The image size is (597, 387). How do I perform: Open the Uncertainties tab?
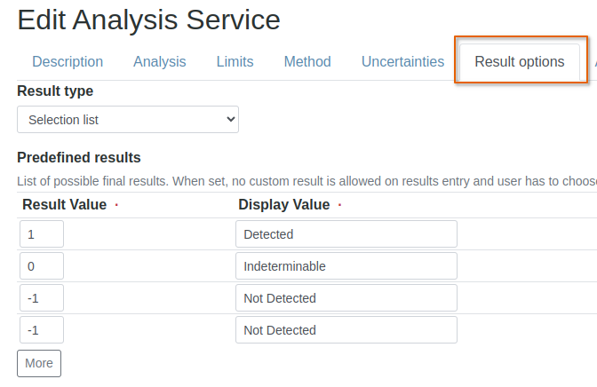point(402,62)
